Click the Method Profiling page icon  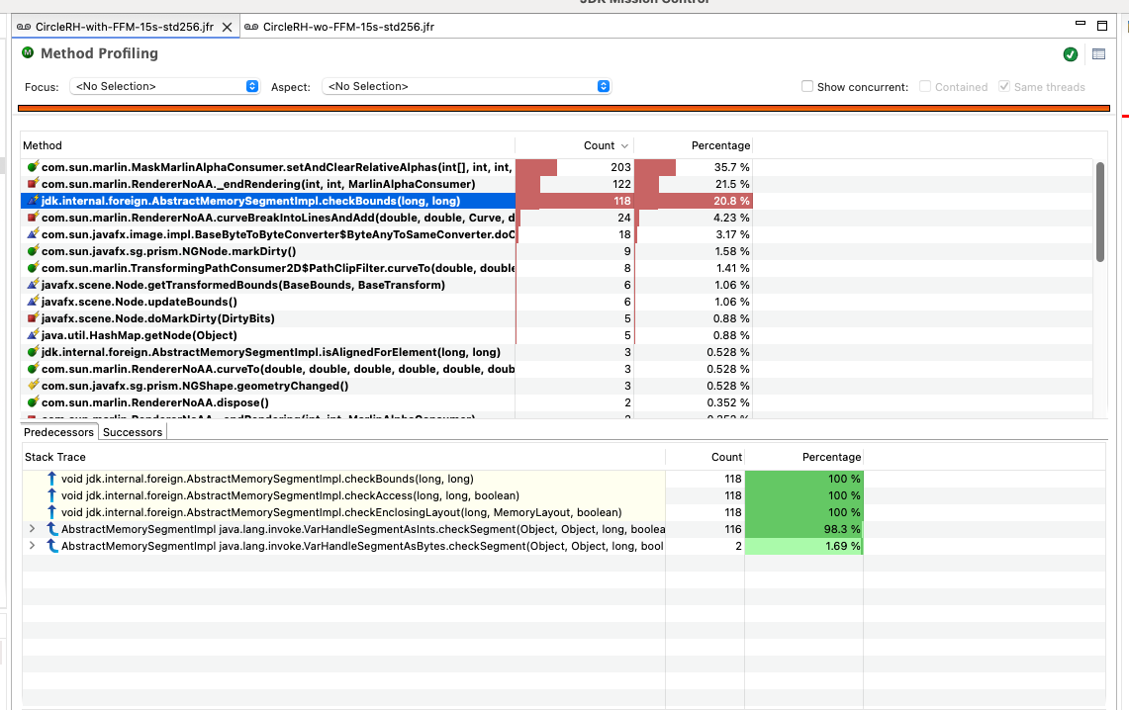point(28,53)
